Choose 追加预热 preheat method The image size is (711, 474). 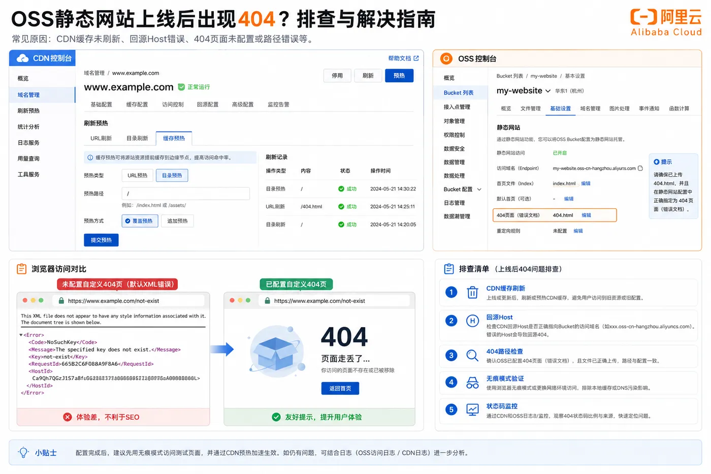(177, 221)
